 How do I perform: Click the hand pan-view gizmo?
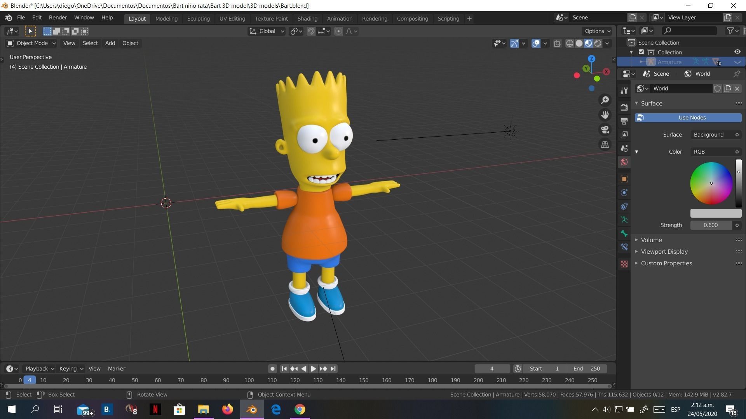click(x=605, y=115)
